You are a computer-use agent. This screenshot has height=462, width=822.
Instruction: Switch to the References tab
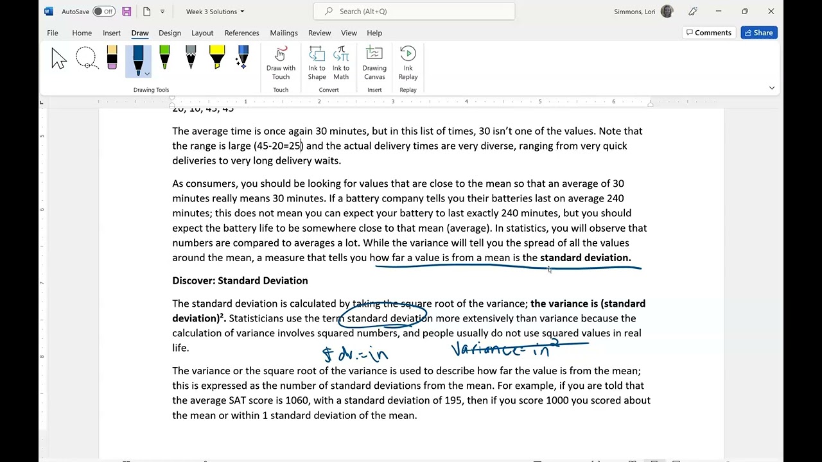pos(242,33)
